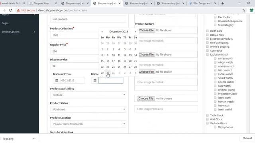
Task: Check the Men's Shopping category
Action: [x=207, y=43]
